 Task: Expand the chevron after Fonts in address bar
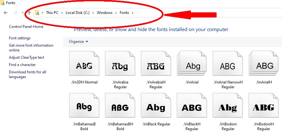point(132,13)
